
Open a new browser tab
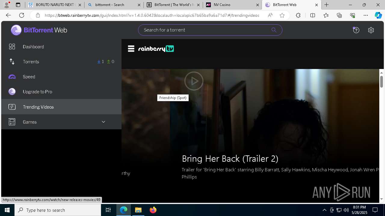[x=326, y=5]
